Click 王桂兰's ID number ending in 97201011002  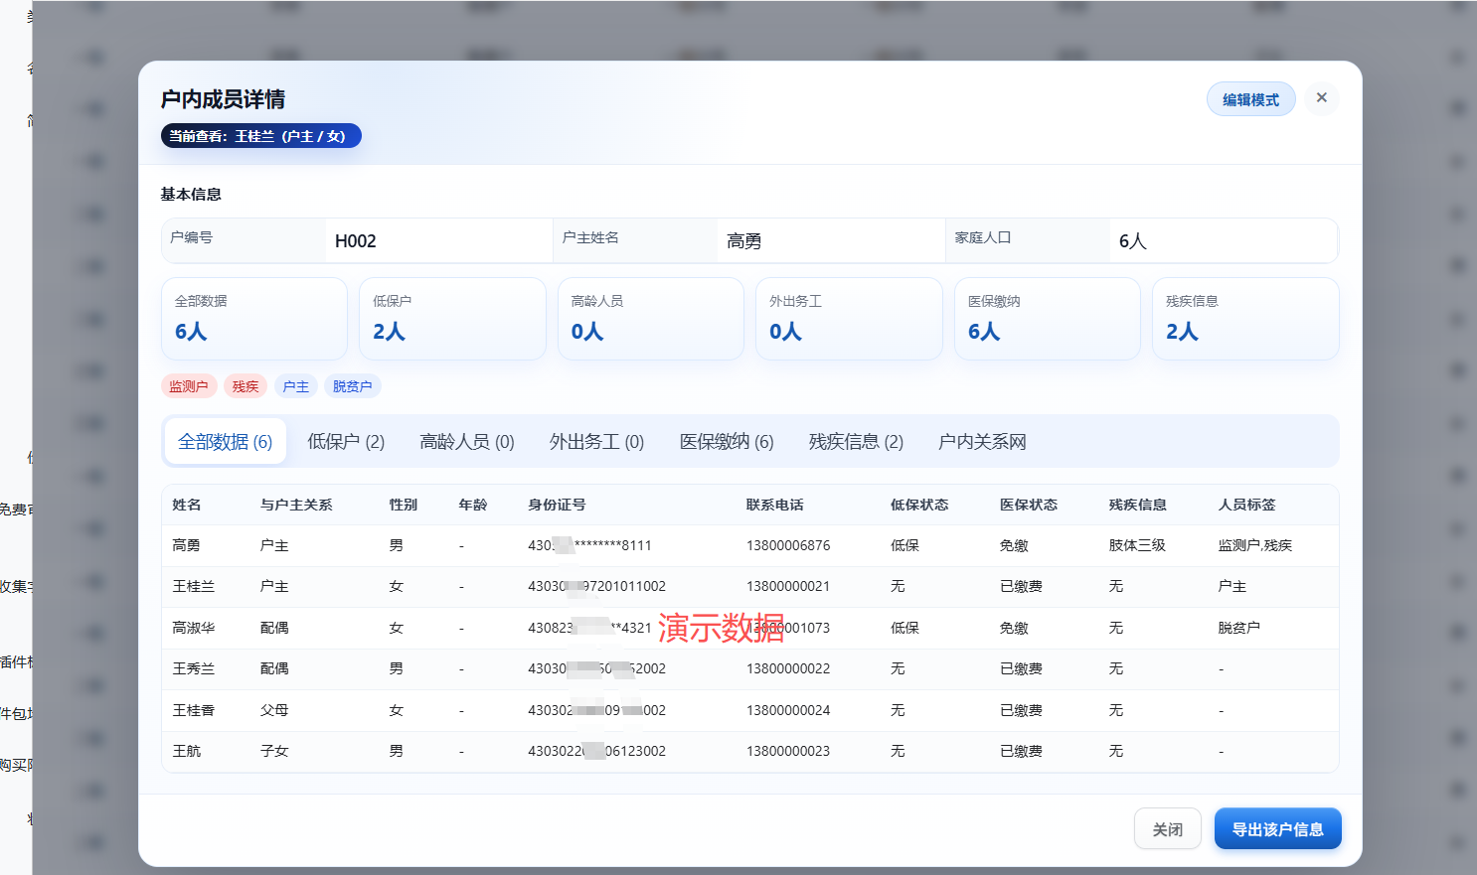(597, 586)
